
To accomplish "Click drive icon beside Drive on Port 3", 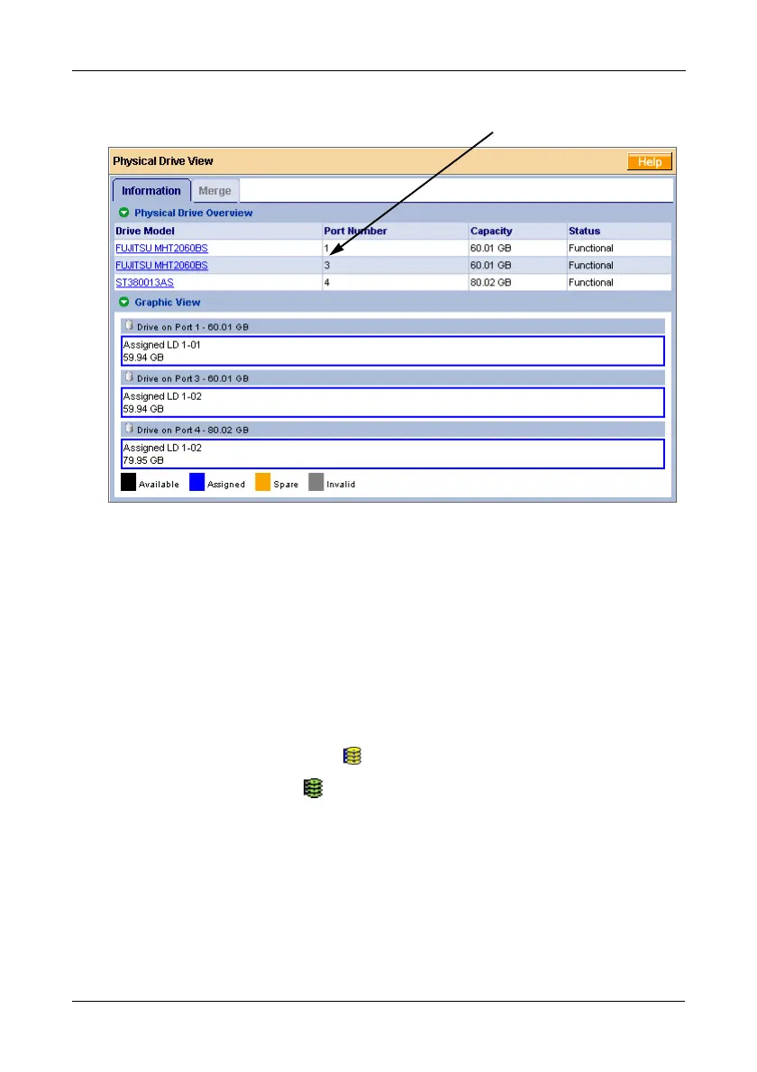I will click(129, 377).
